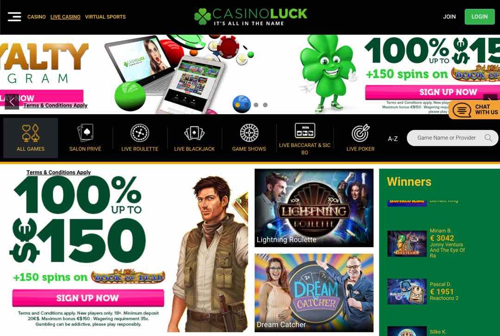Click the green Login button
Screen dimensions: 500x336
[x=480, y=17]
